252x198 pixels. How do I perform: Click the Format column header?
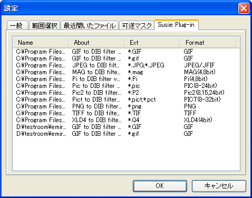point(208,43)
